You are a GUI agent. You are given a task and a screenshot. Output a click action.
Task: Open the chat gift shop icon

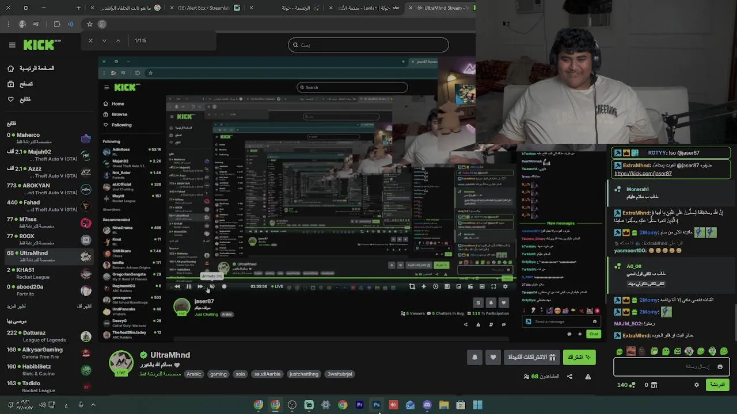click(x=654, y=385)
